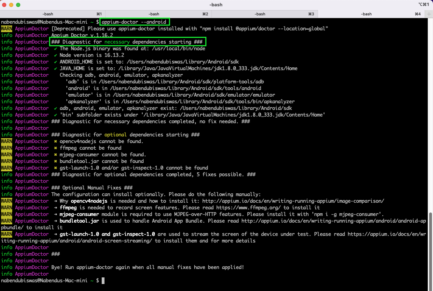Click the ⌥⌘1 window shortcut indicator

[x=423, y=5]
